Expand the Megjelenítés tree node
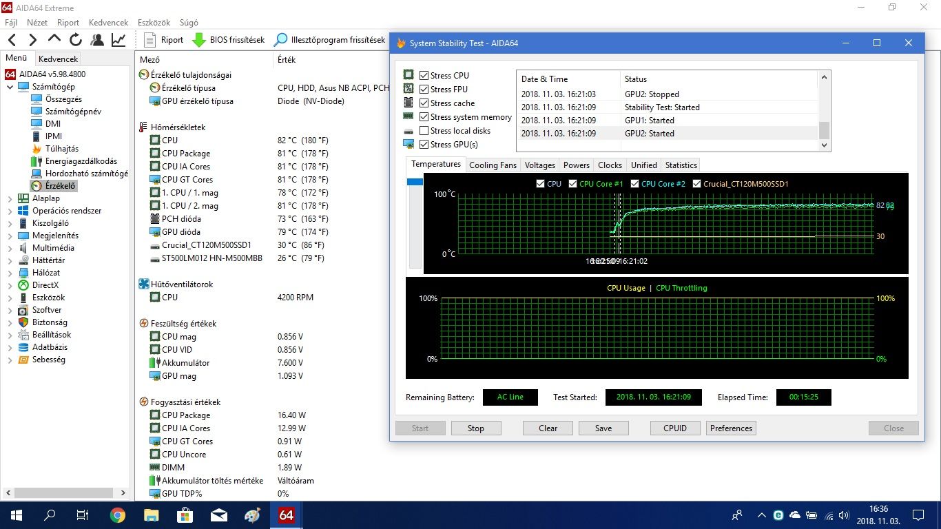 pyautogui.click(x=10, y=236)
